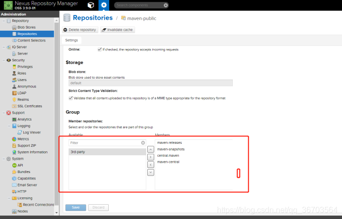Toggle Strict Content Type Validation checkbox
342x219 pixels.
[71, 98]
